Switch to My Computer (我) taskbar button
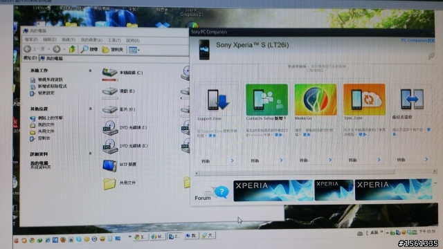443x249 pixels. click(191, 236)
